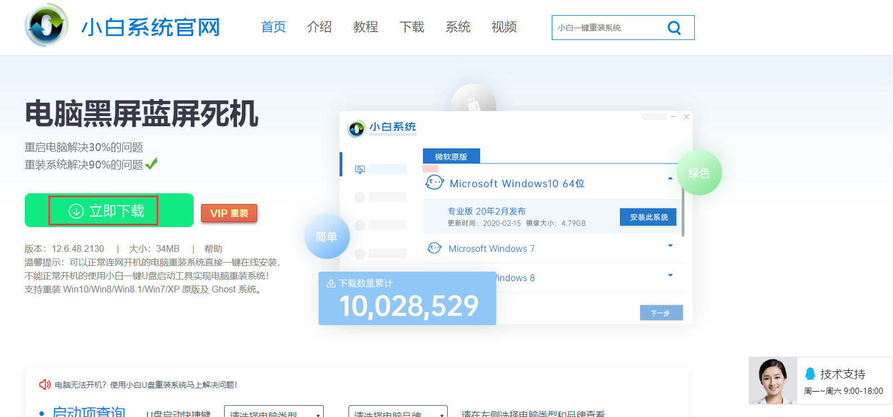This screenshot has height=417, width=893.
Task: Open the 教程 menu item
Action: (x=365, y=27)
